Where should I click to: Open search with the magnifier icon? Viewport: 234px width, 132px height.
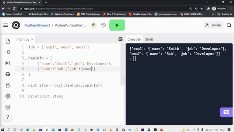(229, 25)
